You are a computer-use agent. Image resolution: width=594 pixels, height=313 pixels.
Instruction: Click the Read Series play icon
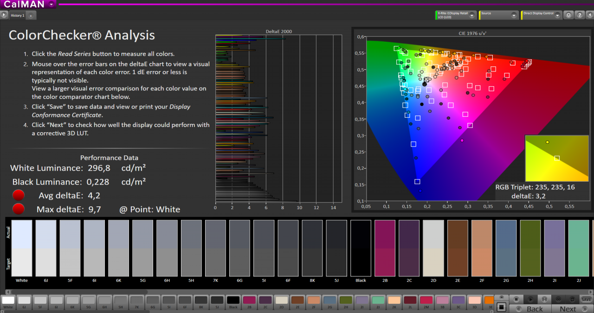tap(530, 299)
